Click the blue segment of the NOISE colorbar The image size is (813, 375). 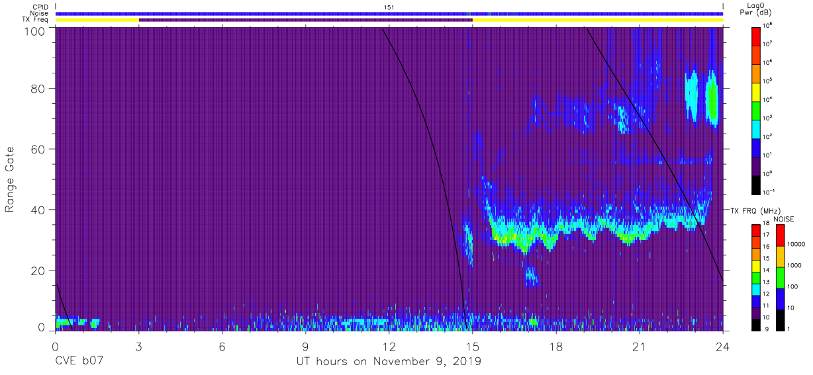point(780,298)
